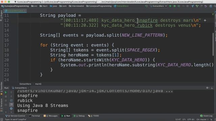The height and width of the screenshot is (121, 216).
Task: Open the Favorites sidebar tab
Action: pyautogui.click(x=1, y=88)
